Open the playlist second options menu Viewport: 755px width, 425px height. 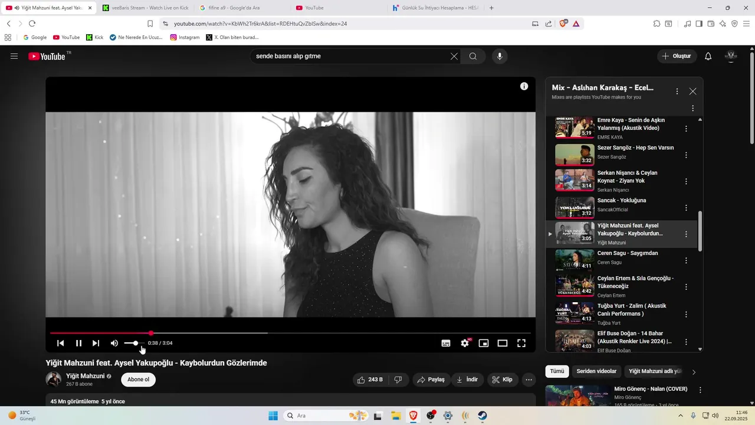(692, 109)
